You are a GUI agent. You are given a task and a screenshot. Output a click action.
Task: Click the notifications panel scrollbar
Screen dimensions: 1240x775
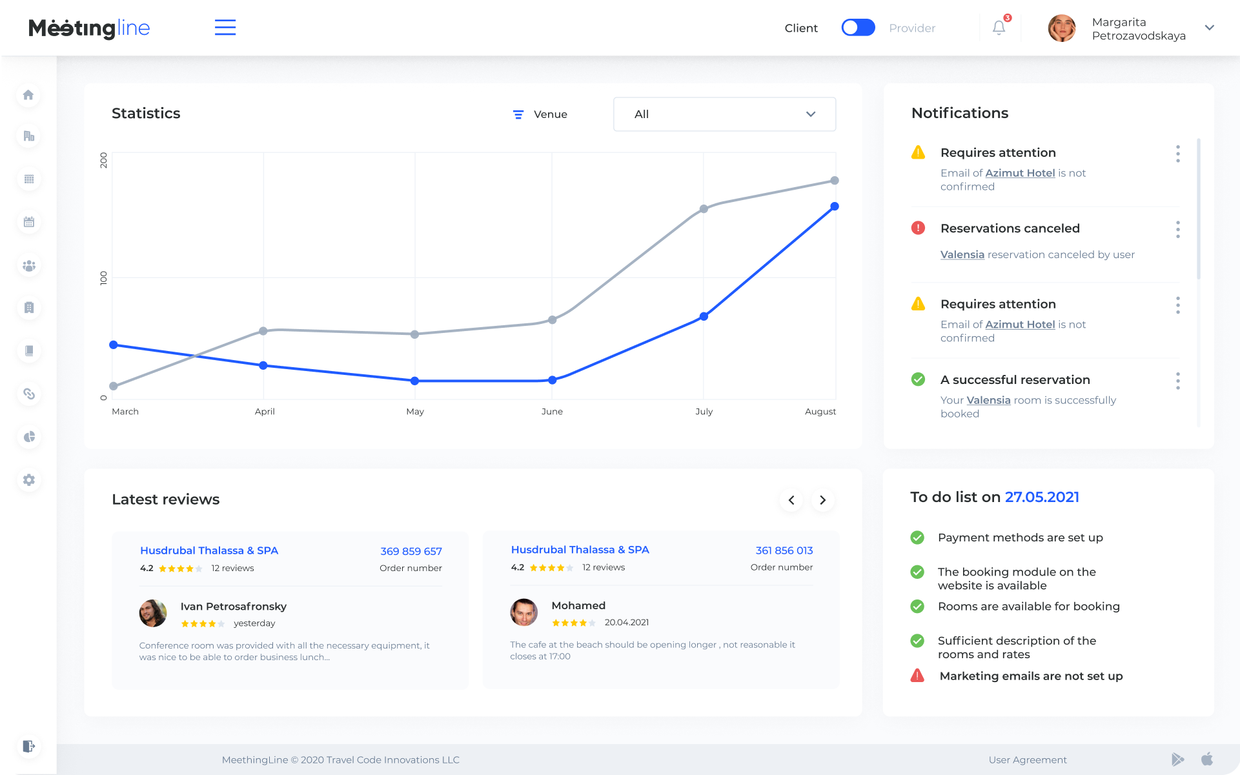tap(1199, 210)
